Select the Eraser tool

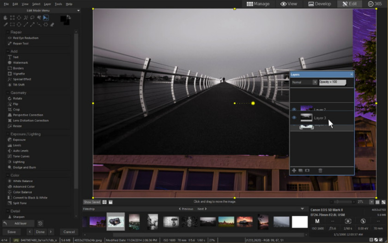click(x=52, y=25)
